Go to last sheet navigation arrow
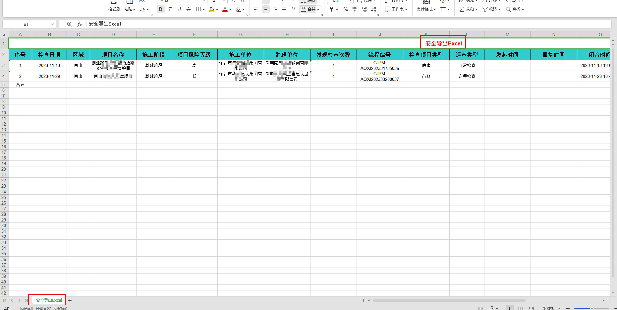Image resolution: width=617 pixels, height=310 pixels. coord(26,300)
